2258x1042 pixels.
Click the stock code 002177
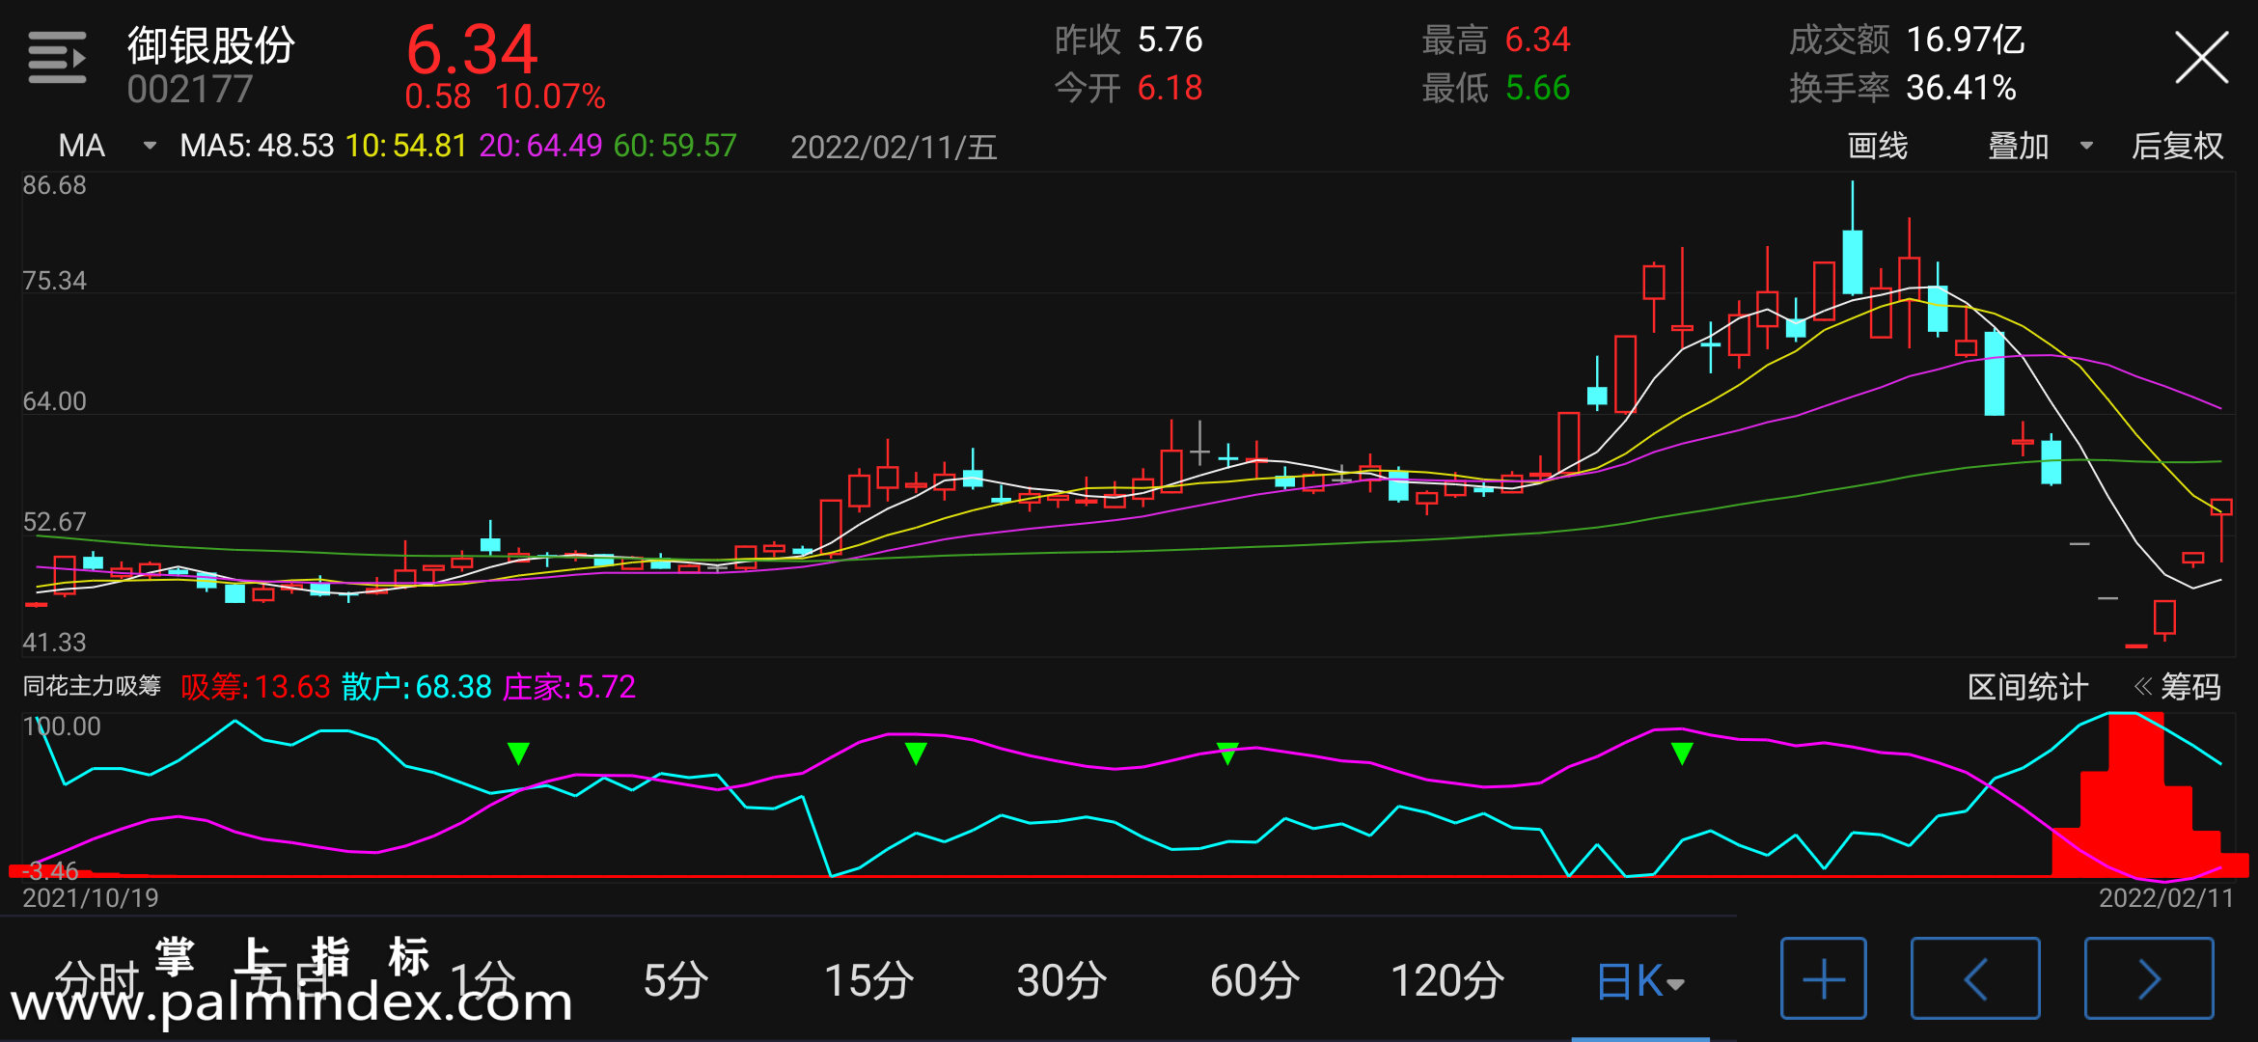(x=190, y=90)
